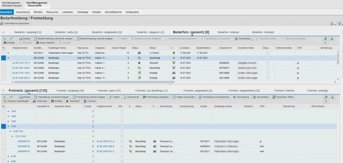Expand all rows in the Freimeldung table

5,97
